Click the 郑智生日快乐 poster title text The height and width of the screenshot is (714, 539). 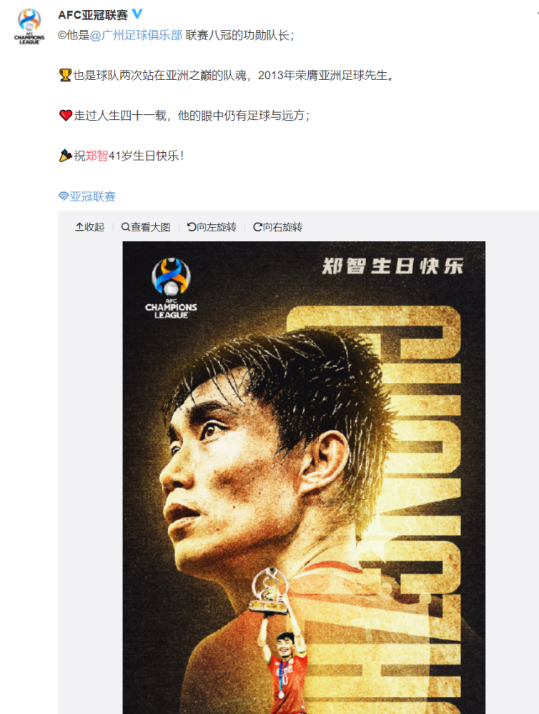click(392, 266)
